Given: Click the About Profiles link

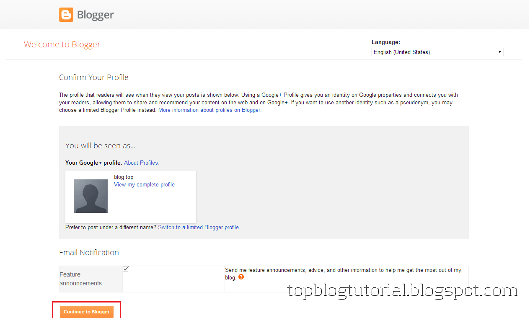Looking at the screenshot, I should pyautogui.click(x=142, y=163).
